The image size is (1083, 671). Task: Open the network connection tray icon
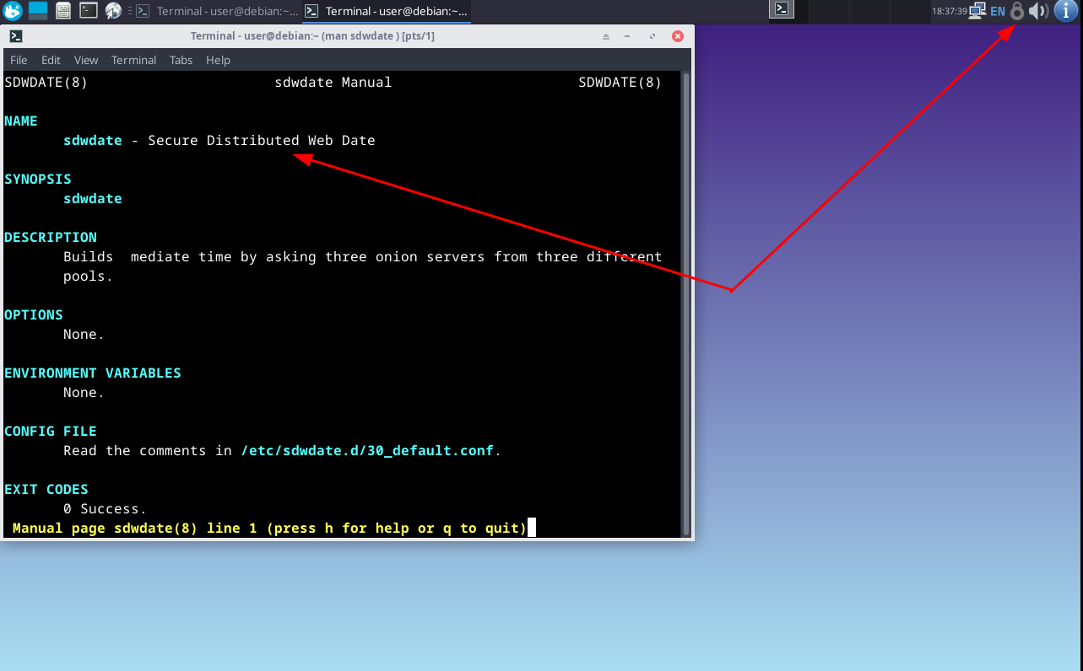click(x=977, y=11)
